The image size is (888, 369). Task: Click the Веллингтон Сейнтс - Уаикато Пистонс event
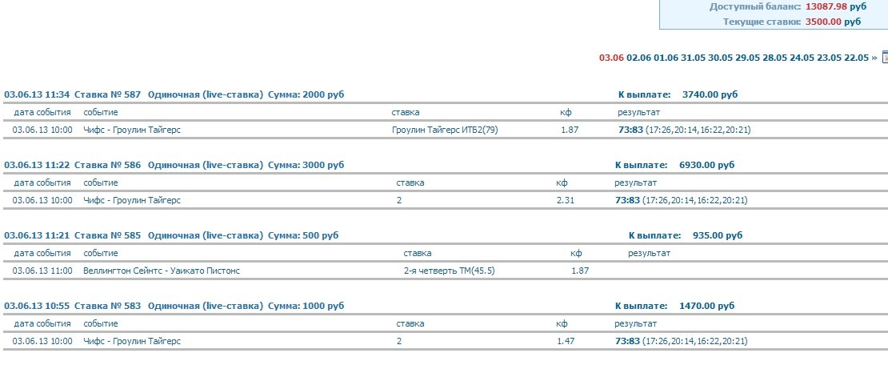[x=162, y=271]
